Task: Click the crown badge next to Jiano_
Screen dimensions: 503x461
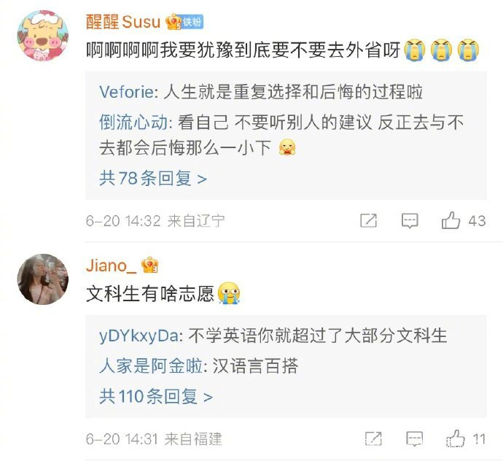Action: click(x=150, y=266)
